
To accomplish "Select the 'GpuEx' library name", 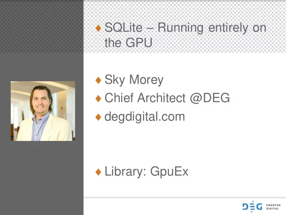I will tap(169, 171).
